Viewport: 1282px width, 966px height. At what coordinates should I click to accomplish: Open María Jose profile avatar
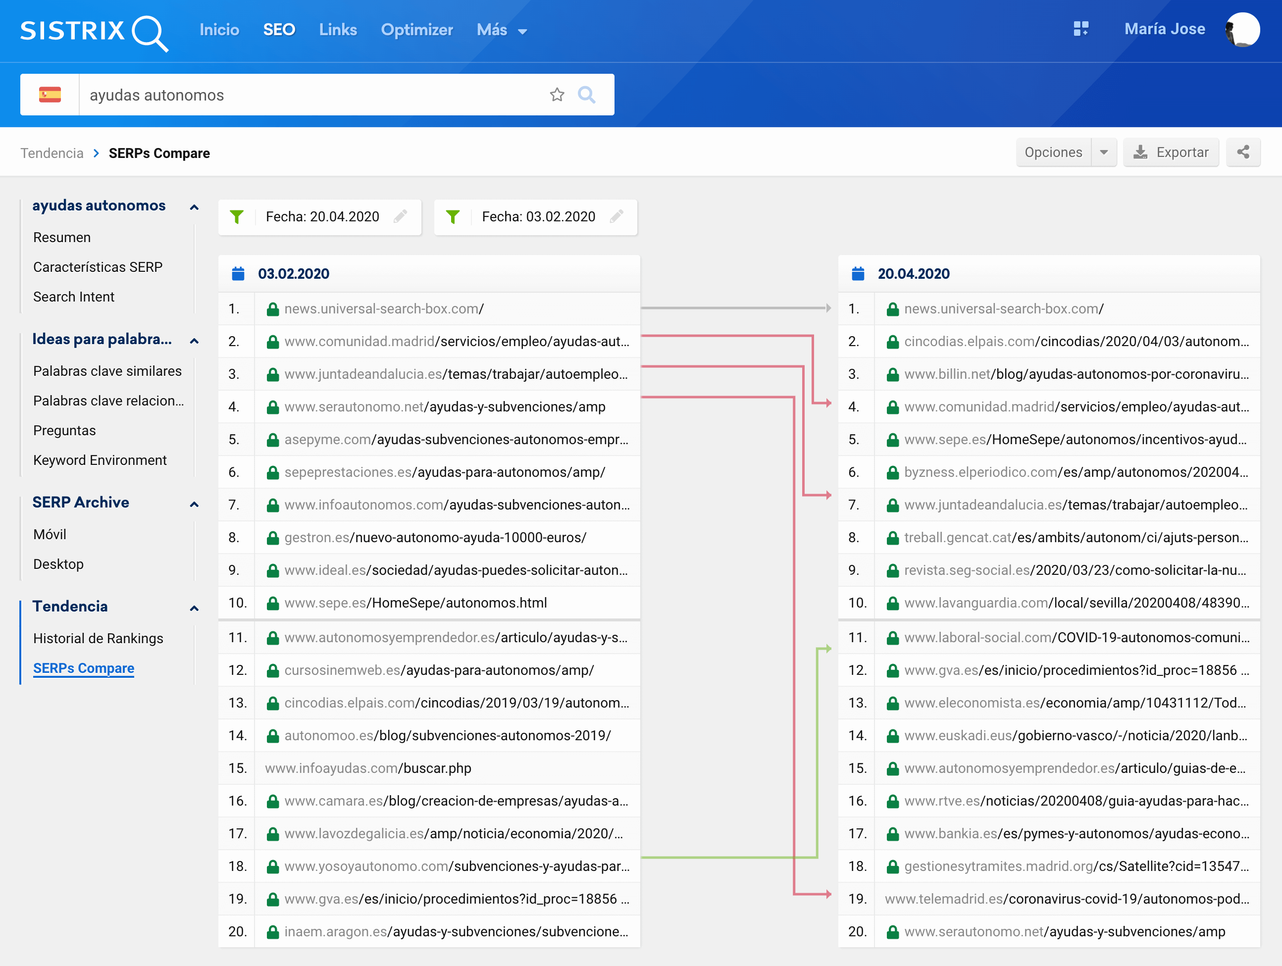tap(1242, 30)
